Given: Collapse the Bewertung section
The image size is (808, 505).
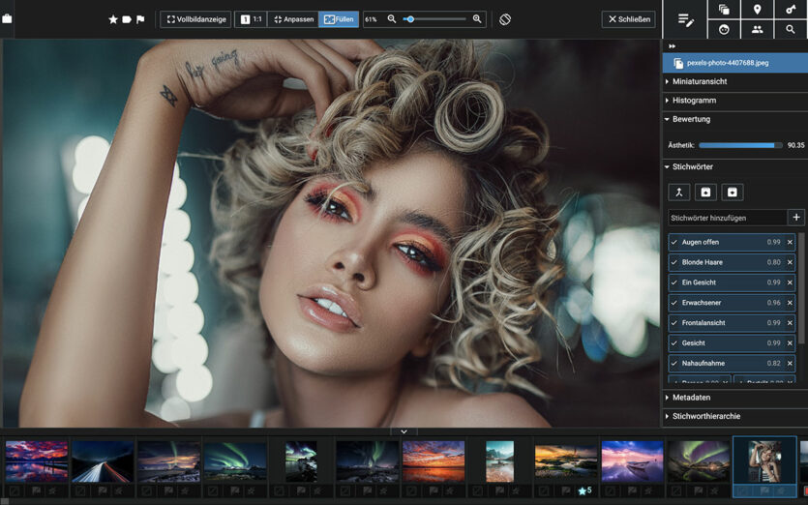Looking at the screenshot, I should 691,119.
